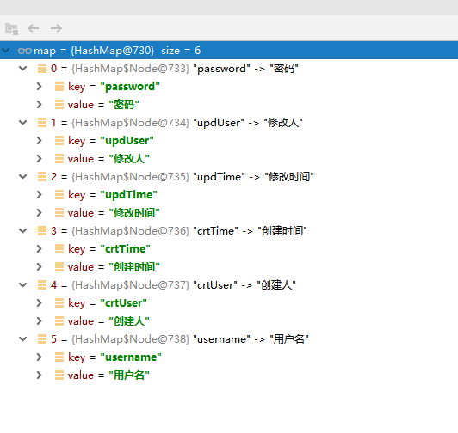This screenshot has height=433, width=458.
Task: Expand key = "crtTime" row
Action: [x=39, y=249]
